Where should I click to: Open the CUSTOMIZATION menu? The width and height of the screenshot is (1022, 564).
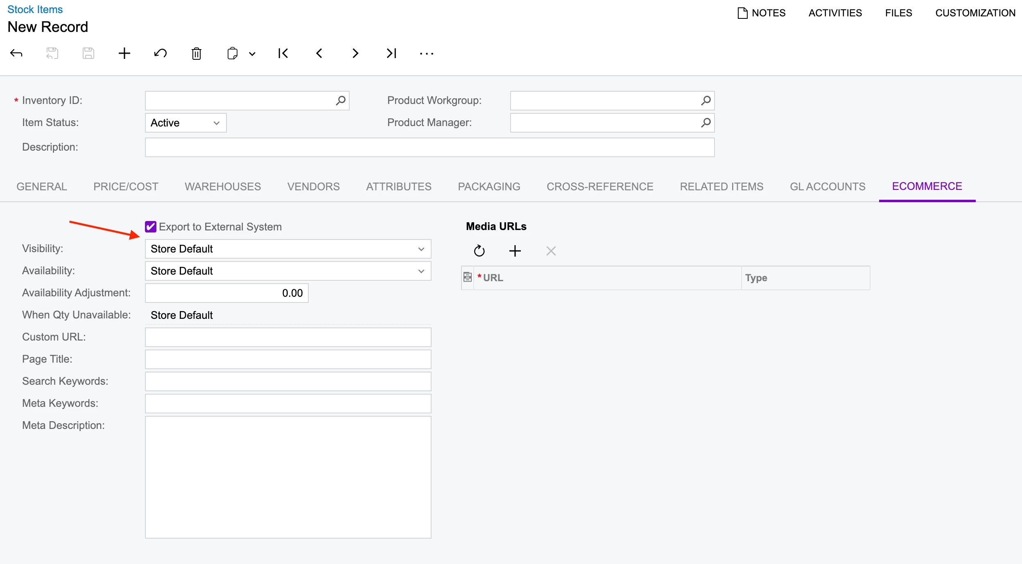[x=975, y=13]
